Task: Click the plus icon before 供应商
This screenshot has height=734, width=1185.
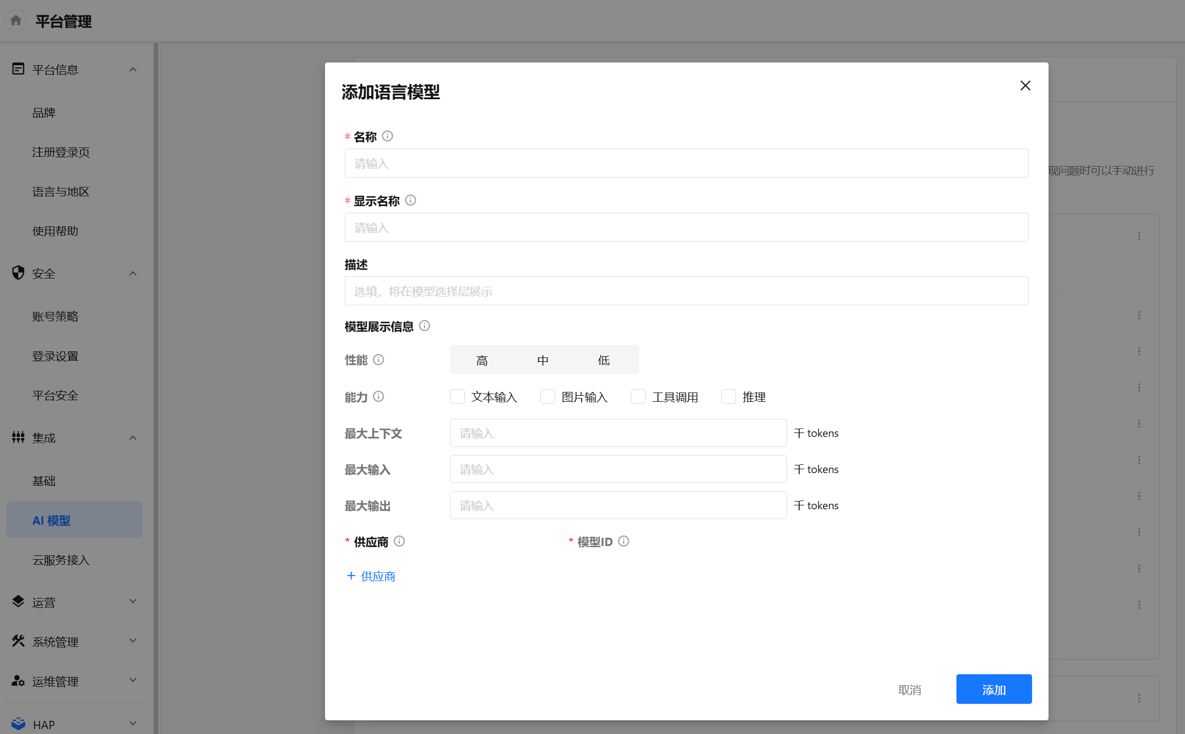Action: coord(351,576)
